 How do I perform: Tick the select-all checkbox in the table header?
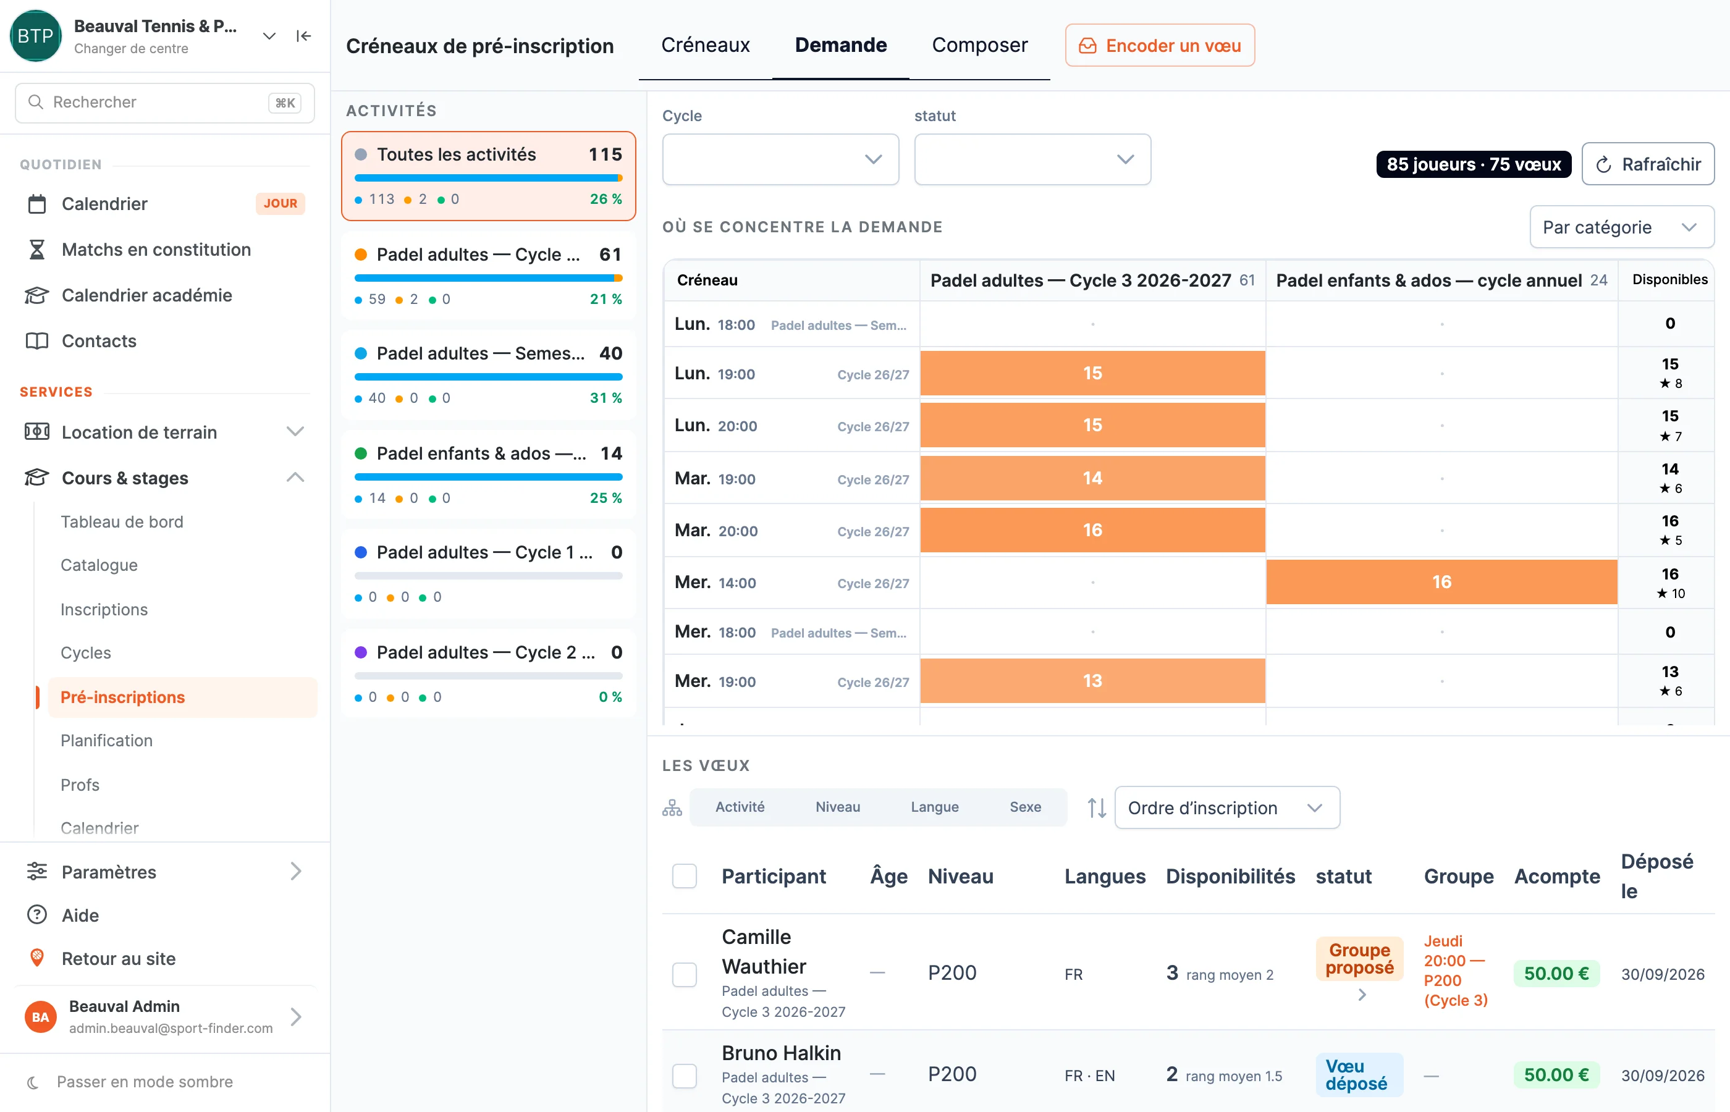pos(685,876)
